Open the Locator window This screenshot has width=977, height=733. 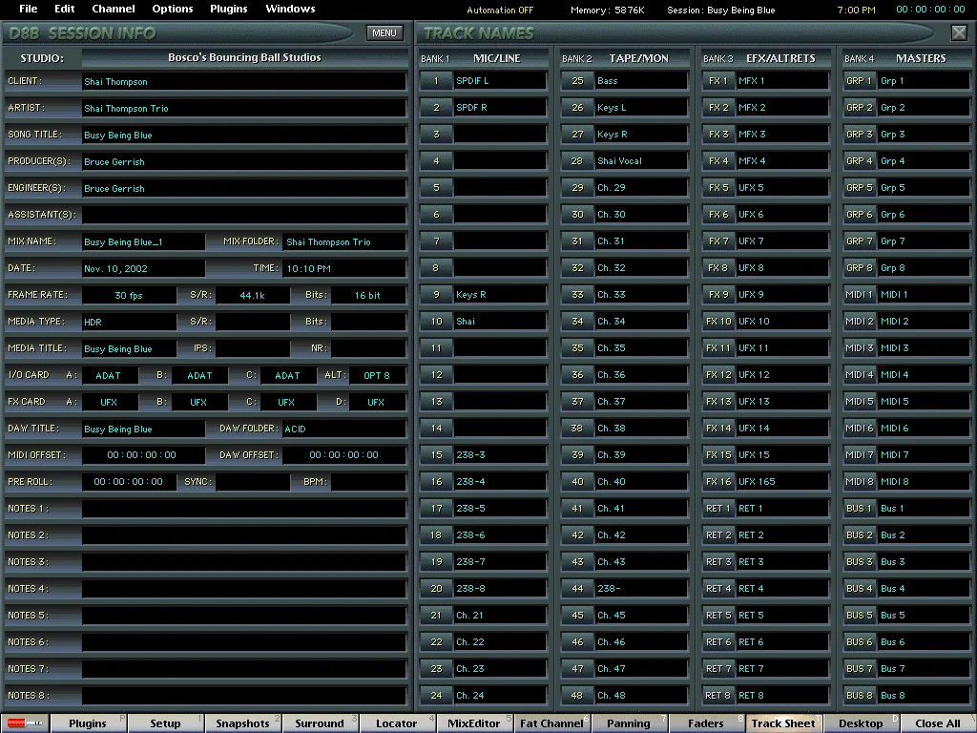click(x=397, y=723)
